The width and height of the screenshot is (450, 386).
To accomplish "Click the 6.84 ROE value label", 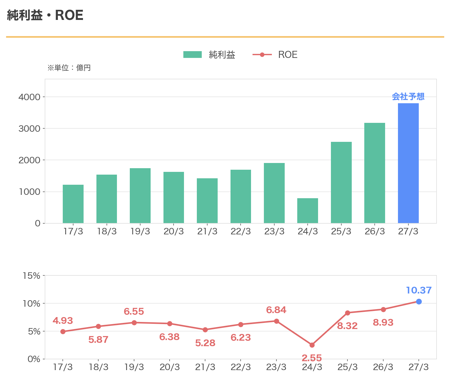I will coord(276,310).
